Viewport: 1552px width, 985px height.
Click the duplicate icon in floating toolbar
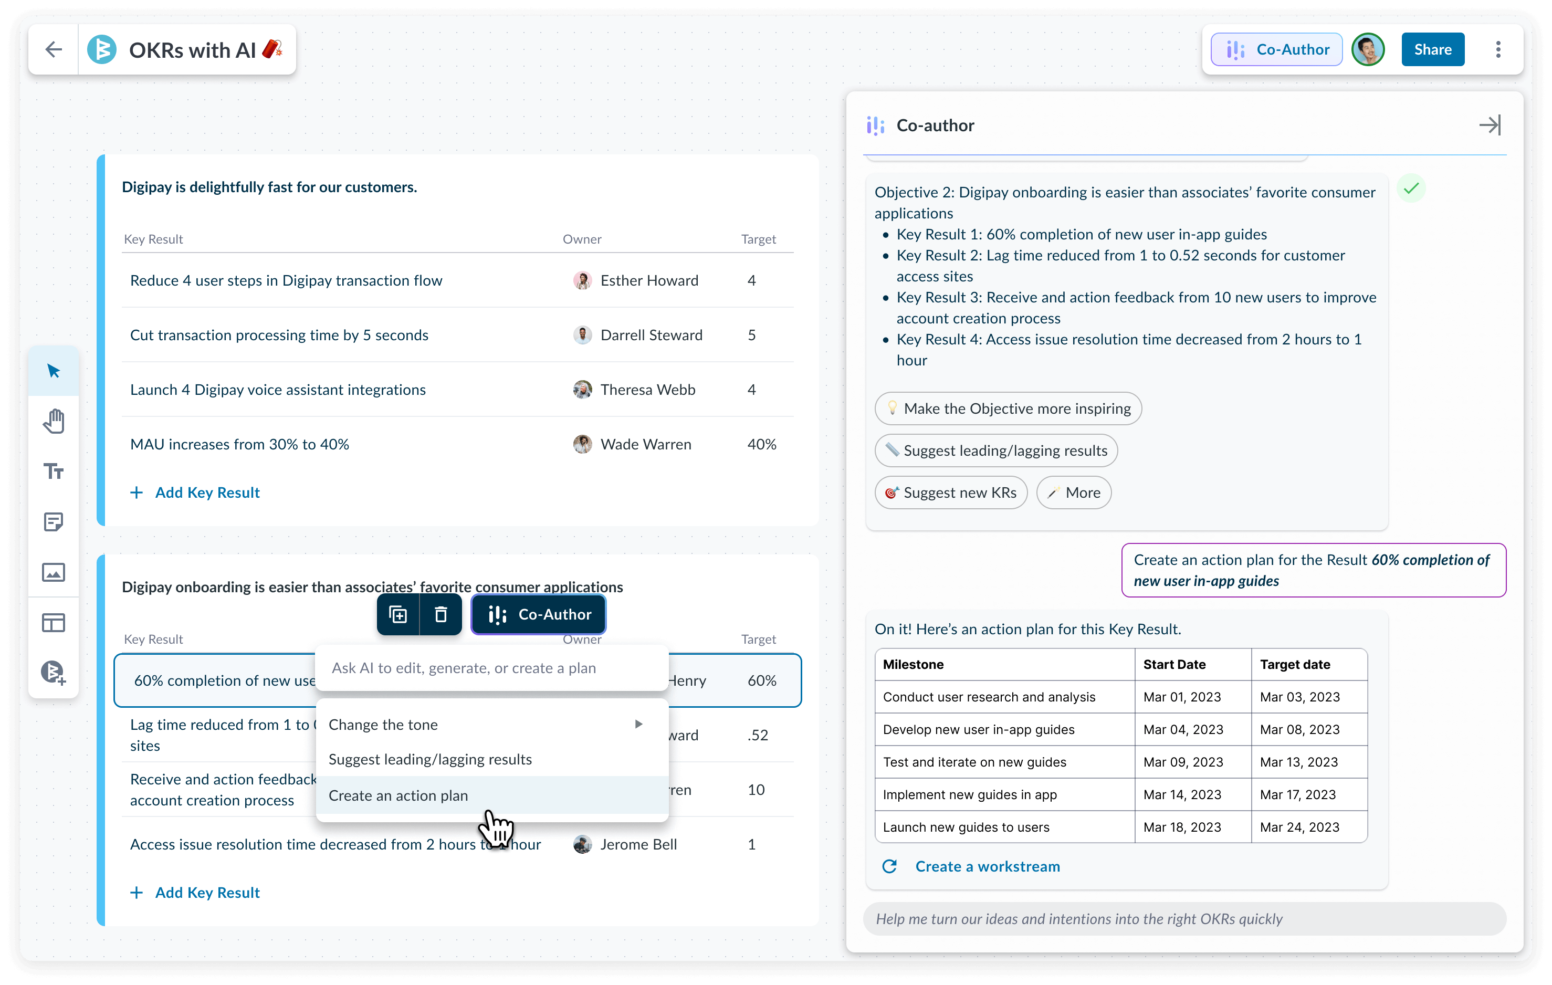pyautogui.click(x=397, y=614)
